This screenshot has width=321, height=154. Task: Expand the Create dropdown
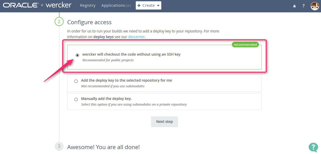coord(148,5)
